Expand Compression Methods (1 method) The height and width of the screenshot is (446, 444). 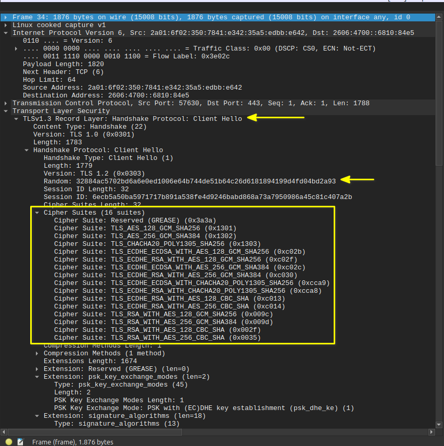tap(37, 353)
